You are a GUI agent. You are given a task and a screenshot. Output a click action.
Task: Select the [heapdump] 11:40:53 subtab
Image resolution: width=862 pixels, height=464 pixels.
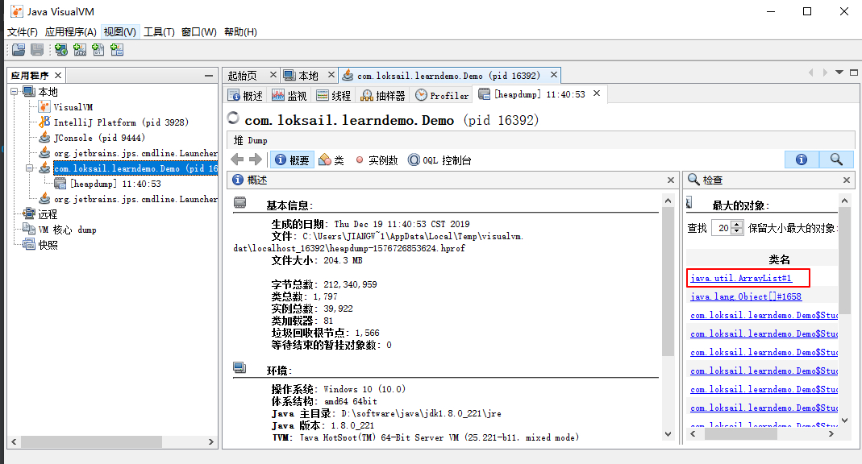[x=532, y=94]
